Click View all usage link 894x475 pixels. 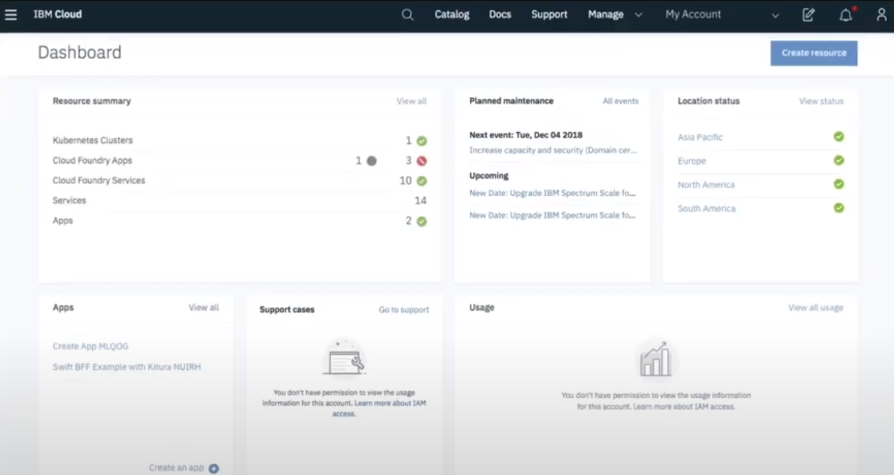[816, 308]
